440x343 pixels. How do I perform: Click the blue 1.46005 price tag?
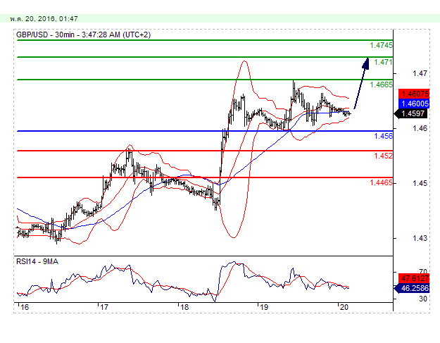(414, 104)
